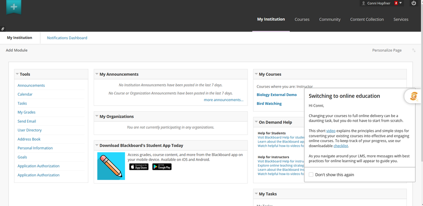Screen dimensions: 423x206
Task: Collapse the Tools module
Action: (17, 74)
